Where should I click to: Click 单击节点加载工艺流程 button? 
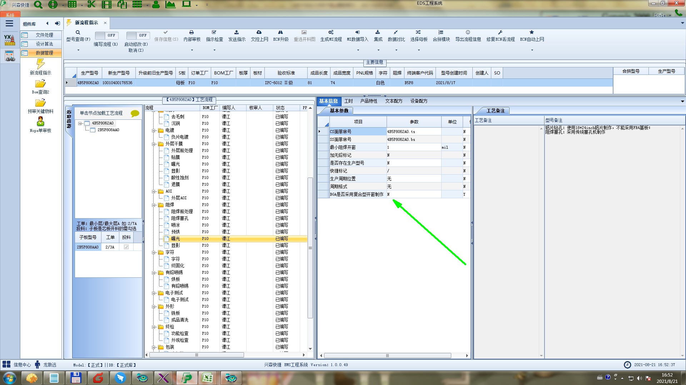tap(101, 113)
